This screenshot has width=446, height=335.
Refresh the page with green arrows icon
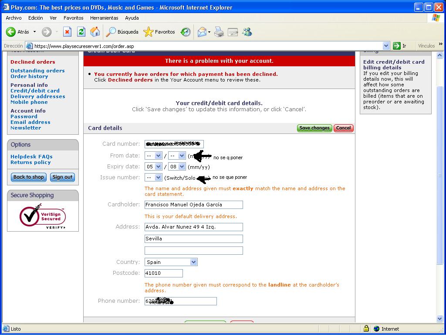click(81, 32)
